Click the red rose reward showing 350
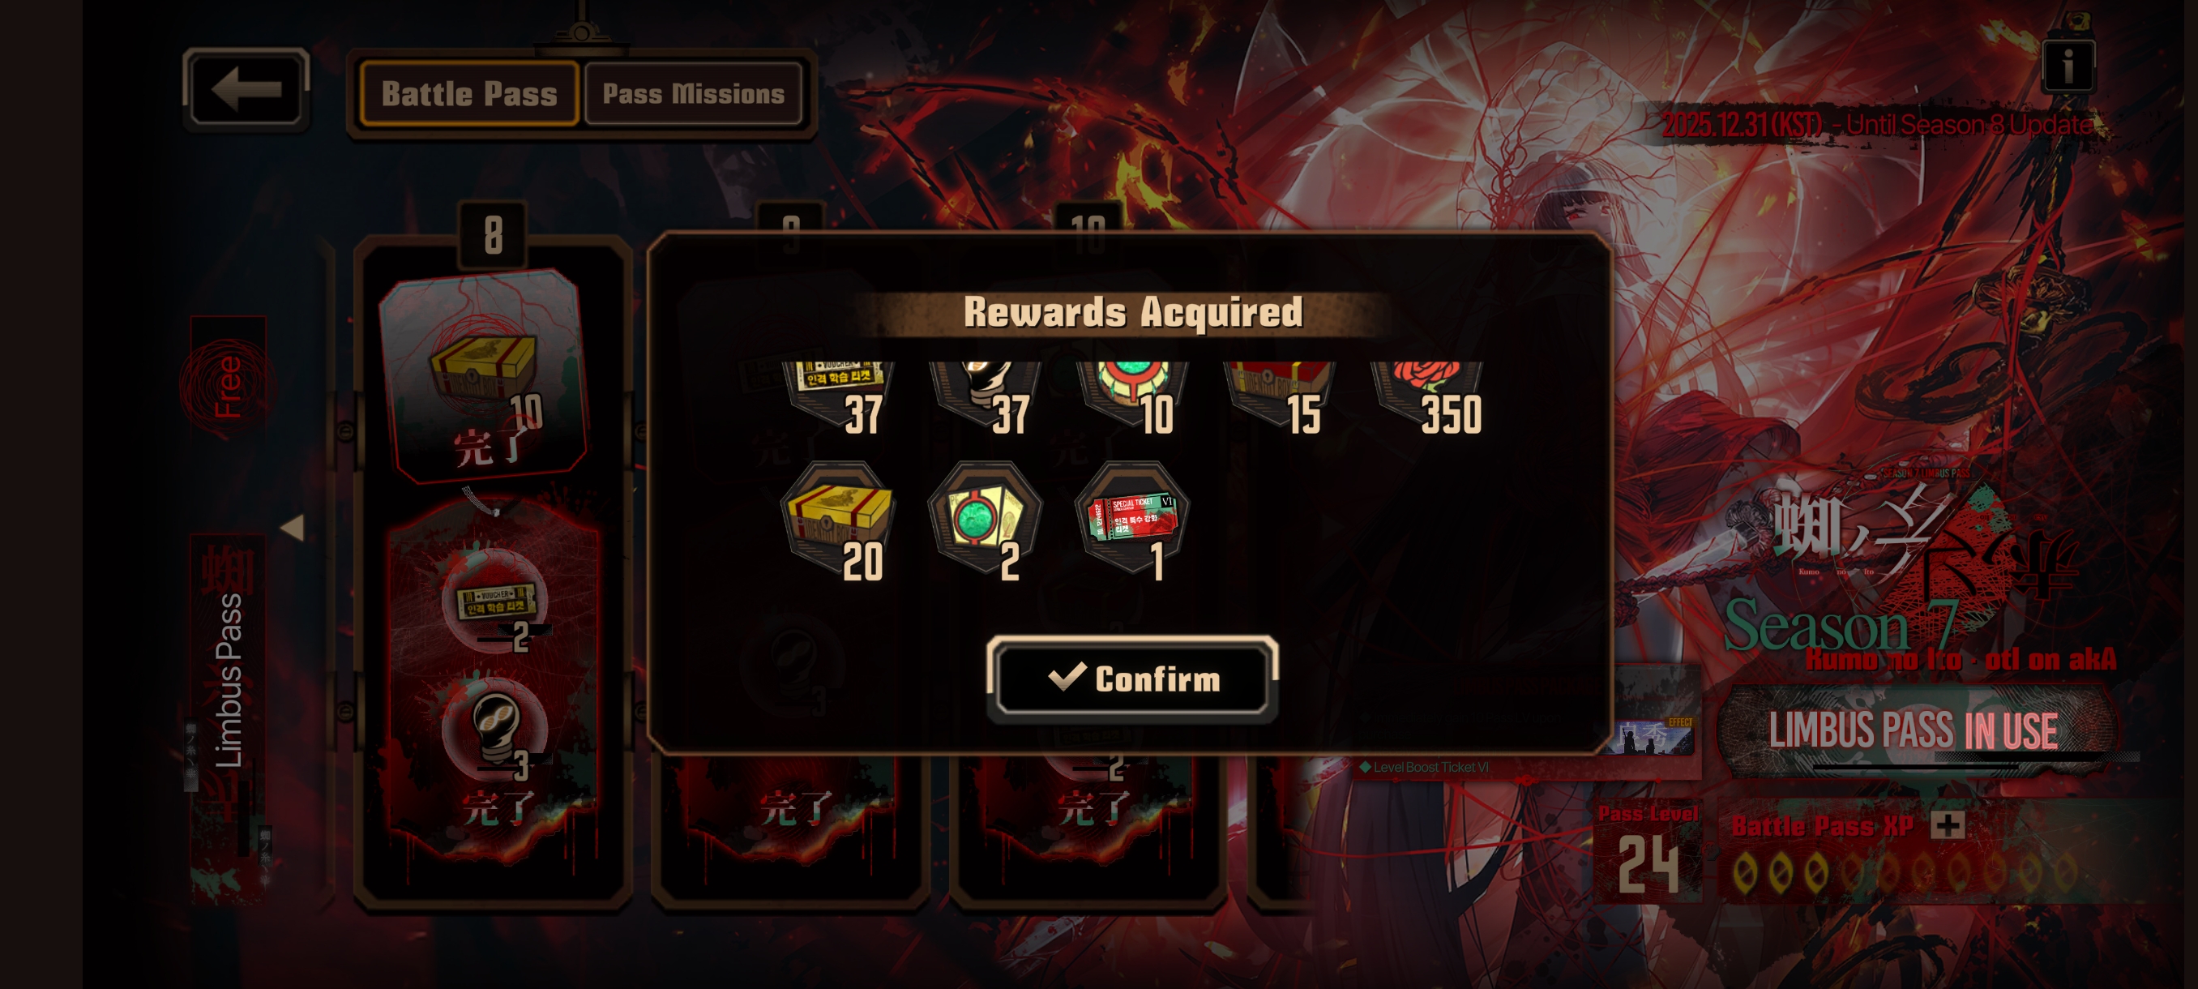2198x989 pixels. point(1426,399)
